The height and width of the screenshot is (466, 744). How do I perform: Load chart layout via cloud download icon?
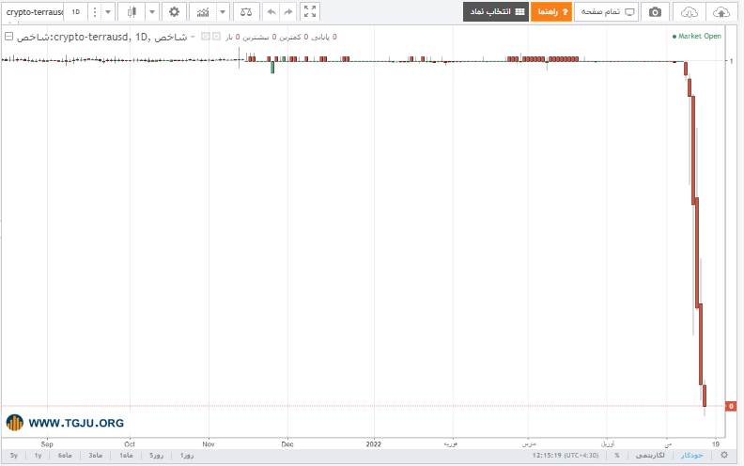point(689,12)
